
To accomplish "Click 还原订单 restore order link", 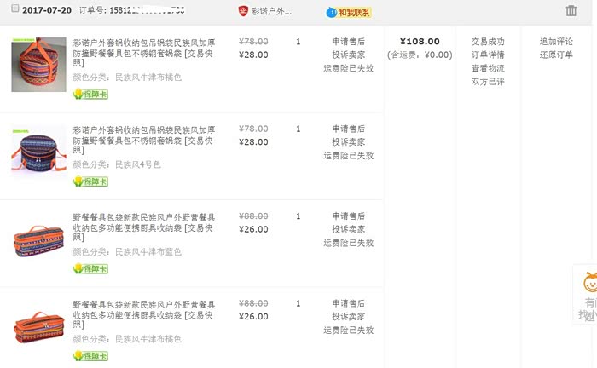I will [x=556, y=55].
